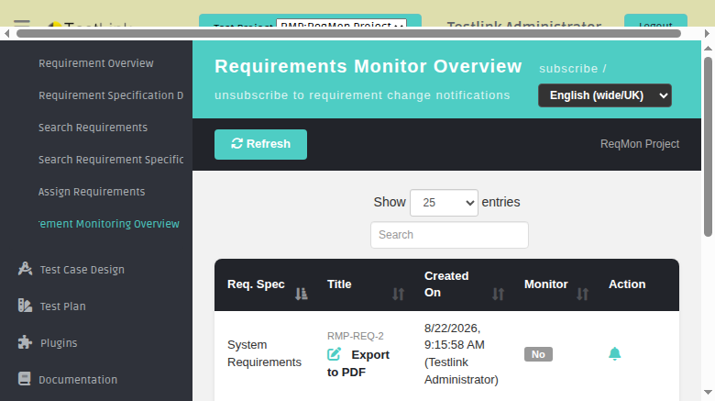
Task: Click the No monitor status badge
Action: [x=538, y=354]
